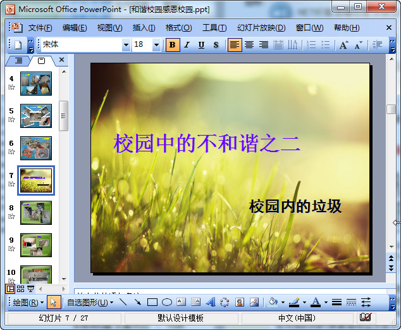Open the 窗口(W) menu
Viewport: 401px width, 330px height.
point(309,28)
